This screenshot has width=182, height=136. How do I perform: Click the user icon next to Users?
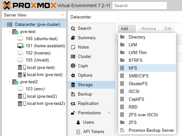coord(78,122)
